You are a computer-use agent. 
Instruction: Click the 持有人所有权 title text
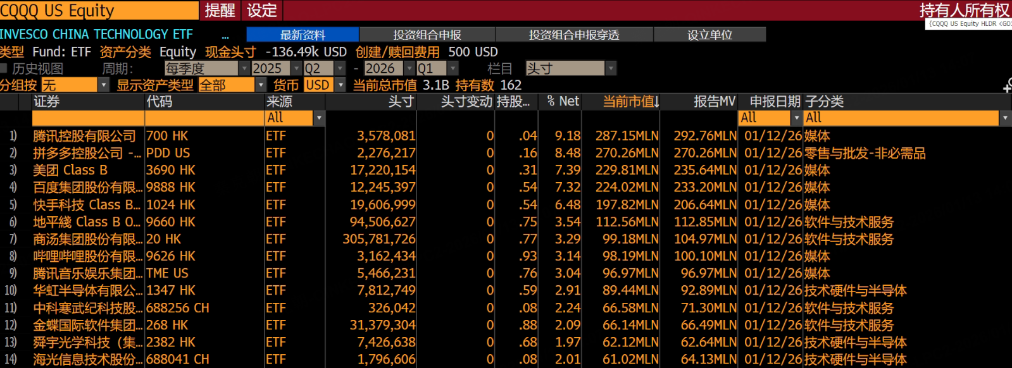[965, 10]
